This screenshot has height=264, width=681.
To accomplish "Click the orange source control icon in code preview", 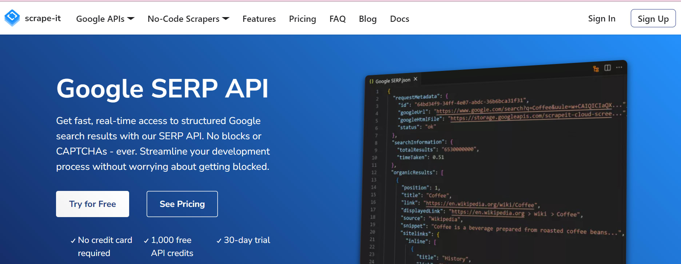I will pos(596,69).
